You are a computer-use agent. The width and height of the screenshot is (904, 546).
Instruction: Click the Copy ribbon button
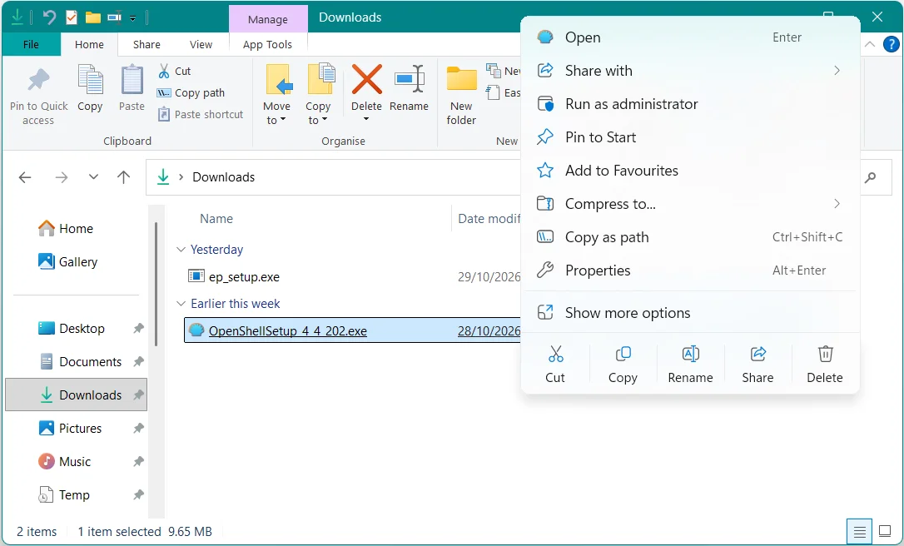coord(90,88)
